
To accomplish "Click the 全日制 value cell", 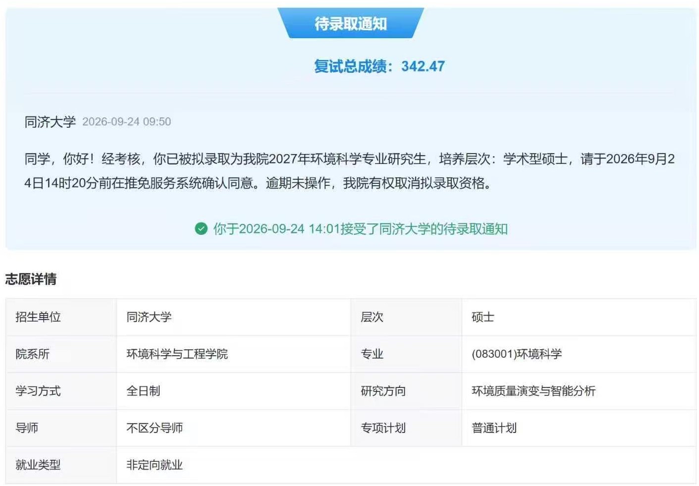I will (233, 391).
